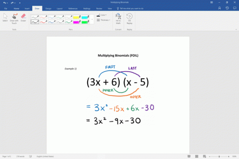Screen dimensions: 239x159
Task: Click the word count in status bar
Action: pyautogui.click(x=20, y=156)
